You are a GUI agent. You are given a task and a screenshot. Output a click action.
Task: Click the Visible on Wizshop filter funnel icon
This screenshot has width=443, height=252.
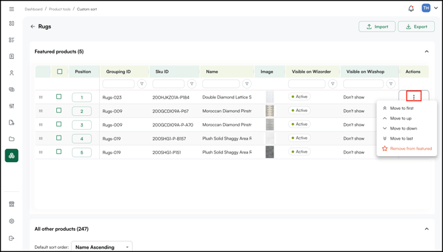click(391, 83)
